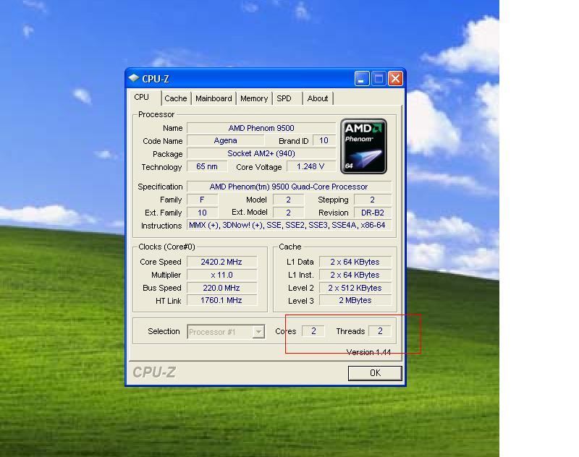Click the Quad-Core Processor specification field
Image resolution: width=579 pixels, height=457 pixels.
click(x=289, y=187)
